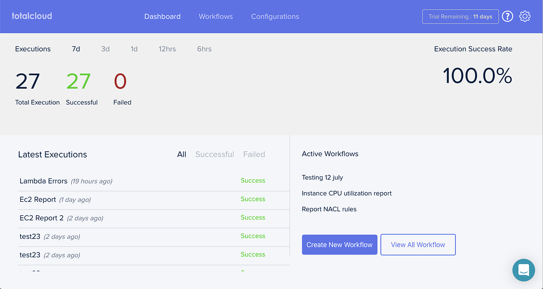The height and width of the screenshot is (289, 543).
Task: Select the 3d executions range
Action: tap(105, 49)
